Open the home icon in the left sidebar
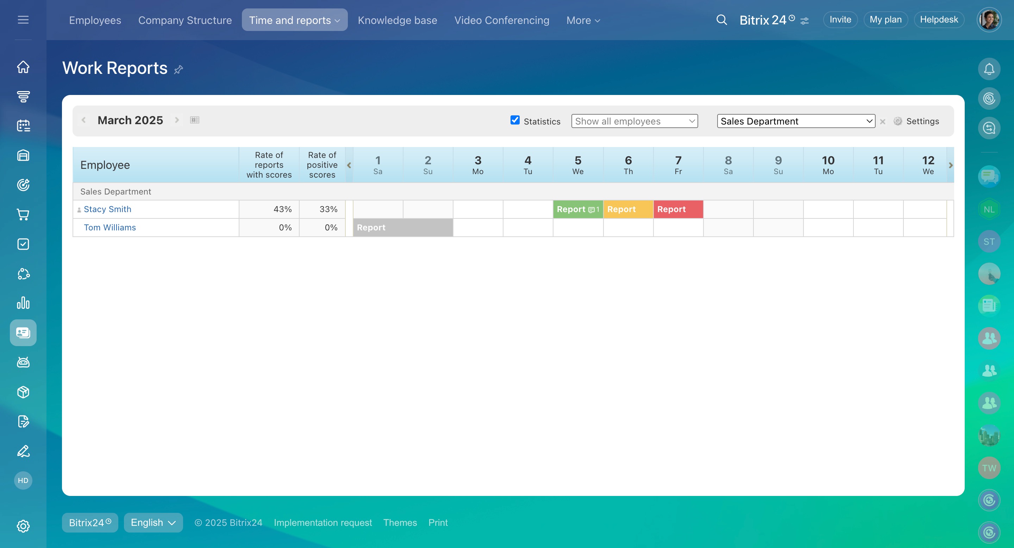Screen dimensions: 1014x548 (x=23, y=67)
